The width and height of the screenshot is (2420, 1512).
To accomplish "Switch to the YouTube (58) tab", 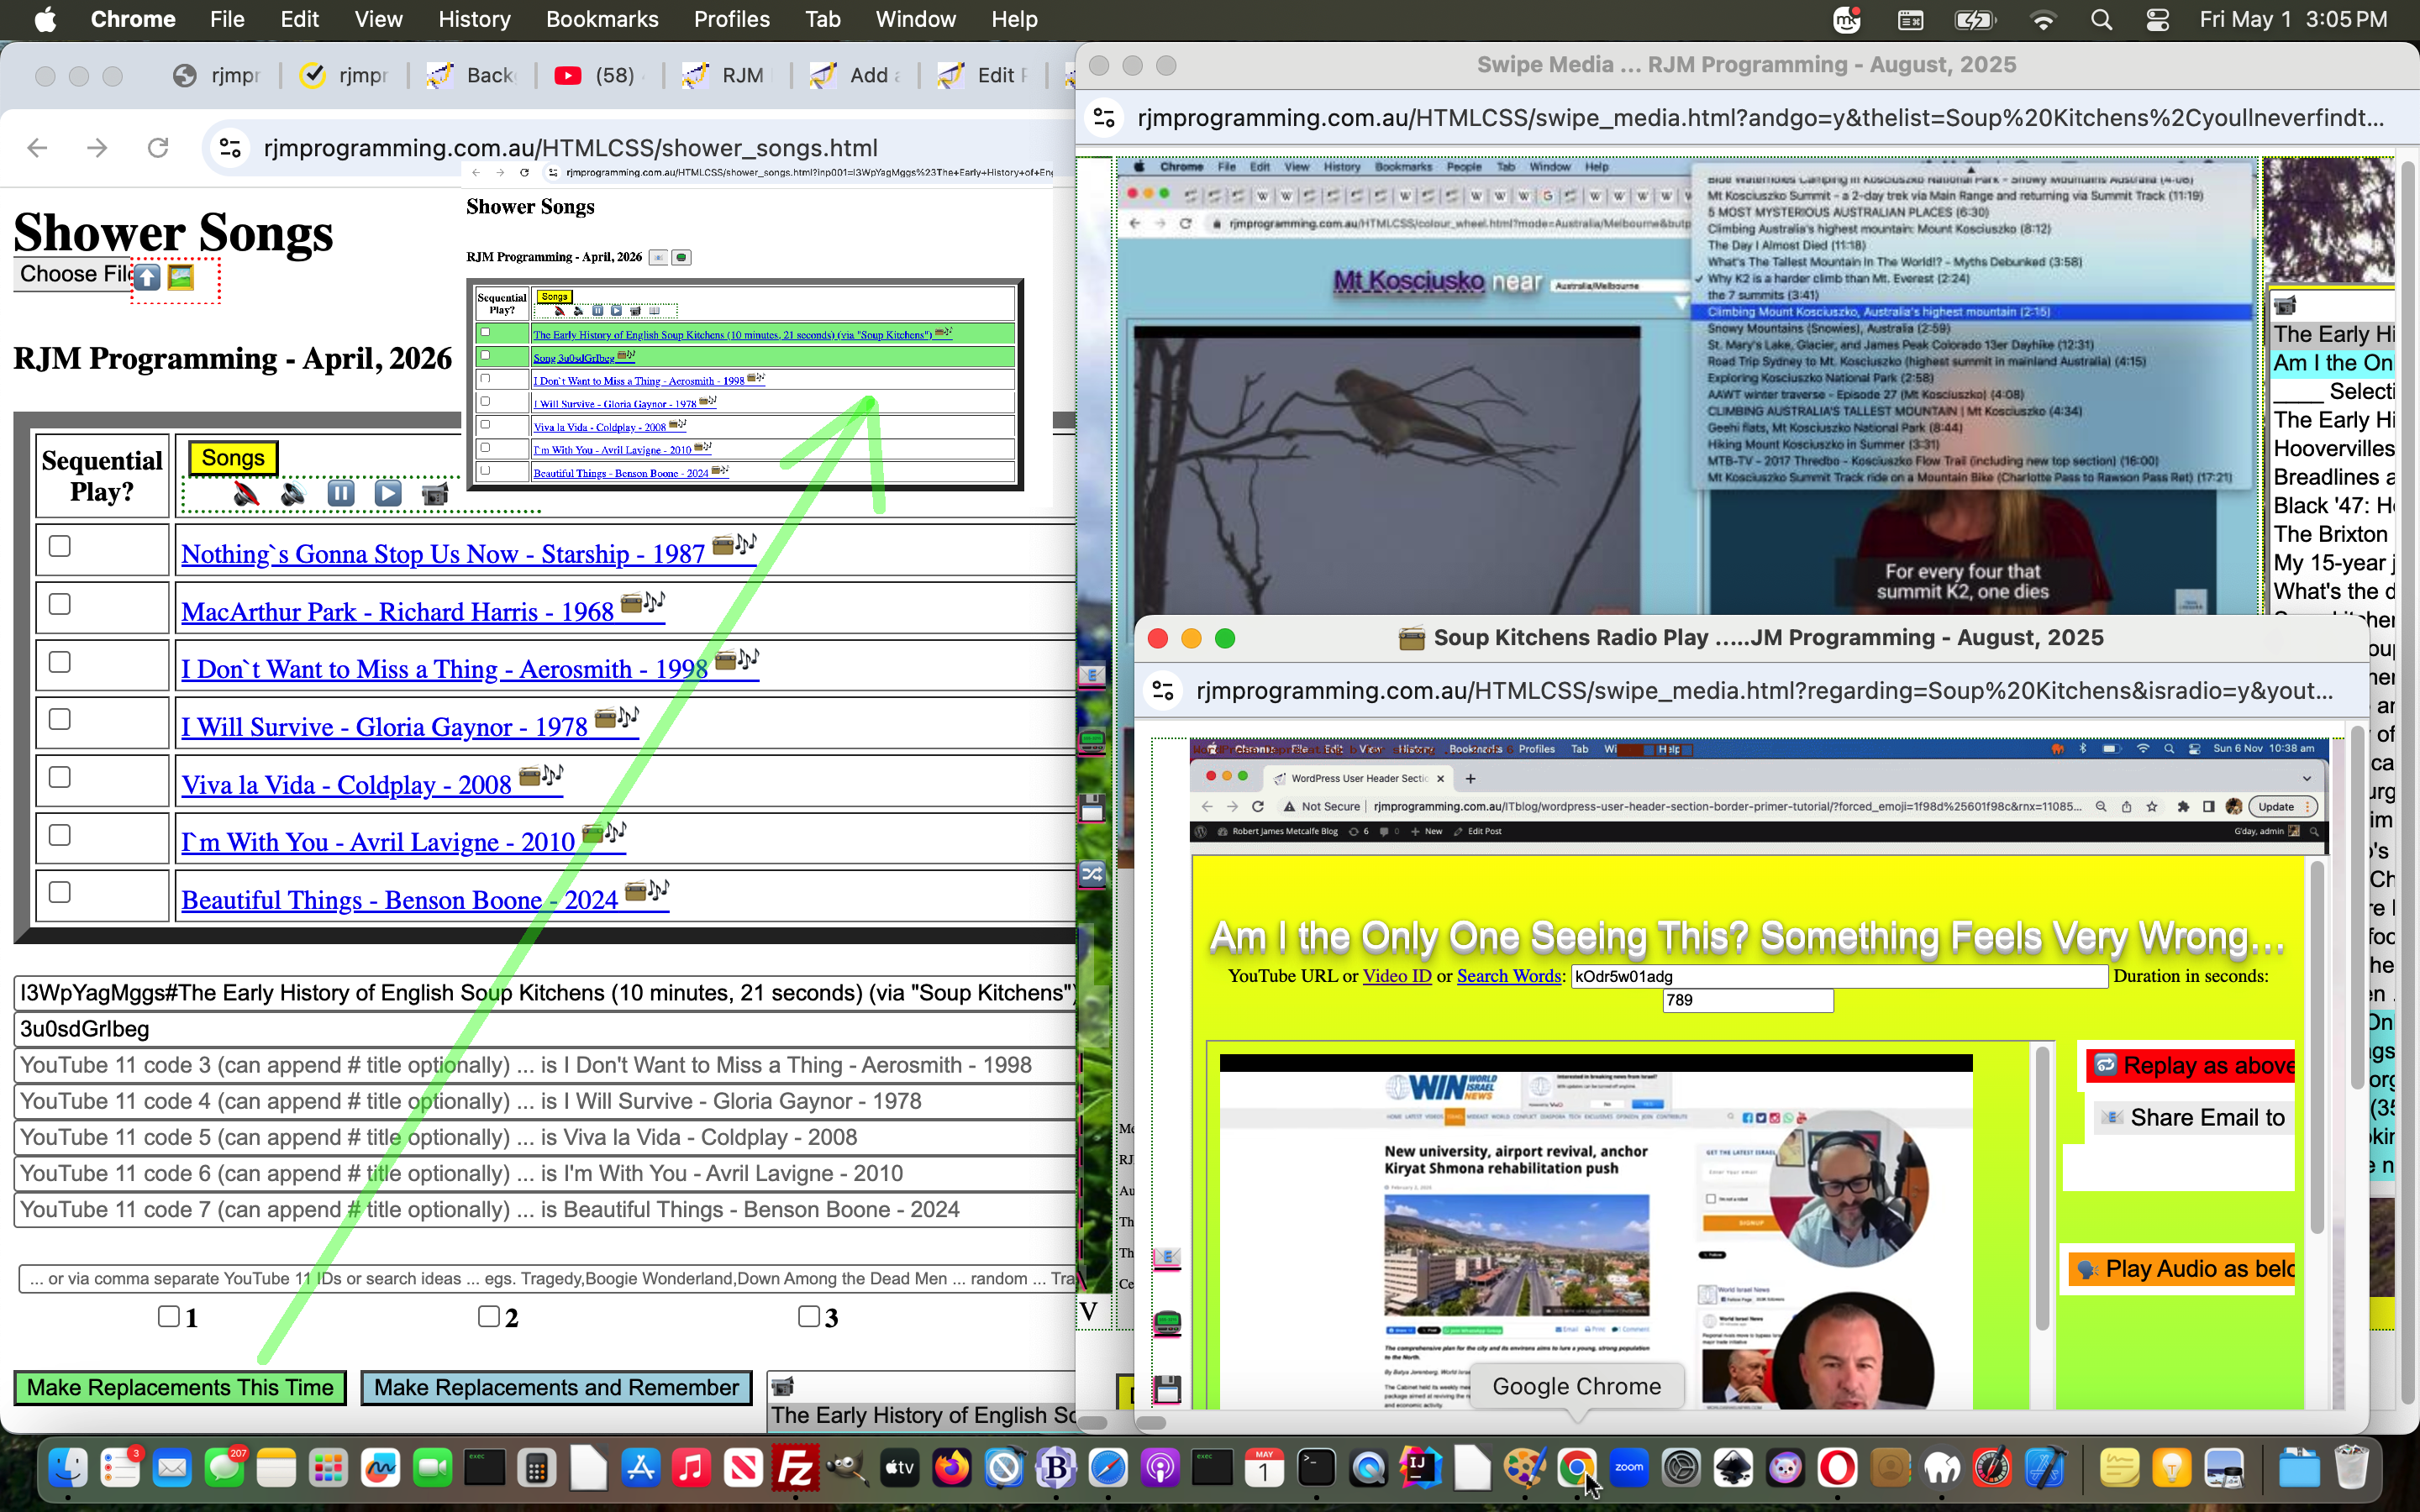I will tap(597, 75).
